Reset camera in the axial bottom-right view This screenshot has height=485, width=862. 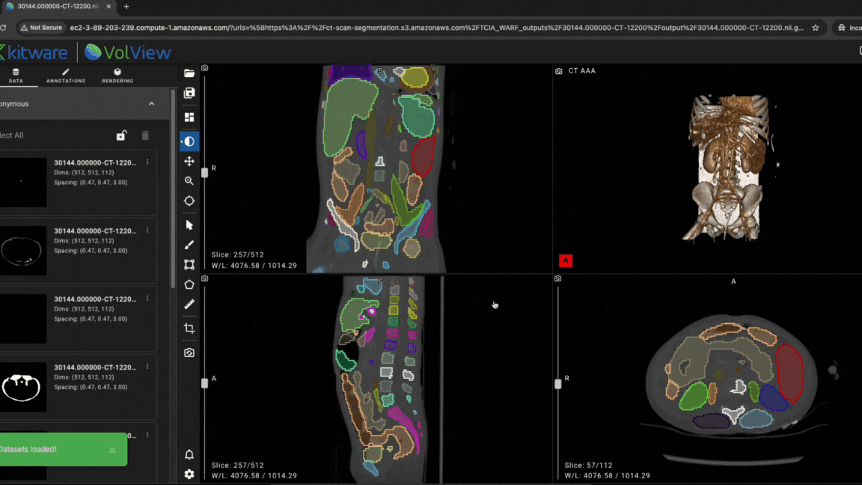(557, 278)
